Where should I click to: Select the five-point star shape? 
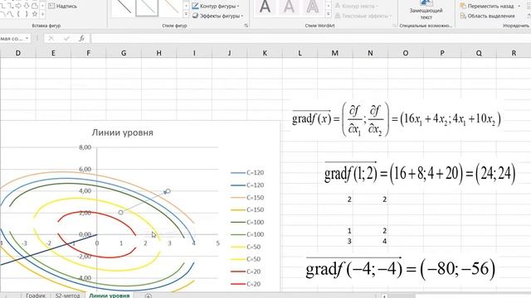35,14
